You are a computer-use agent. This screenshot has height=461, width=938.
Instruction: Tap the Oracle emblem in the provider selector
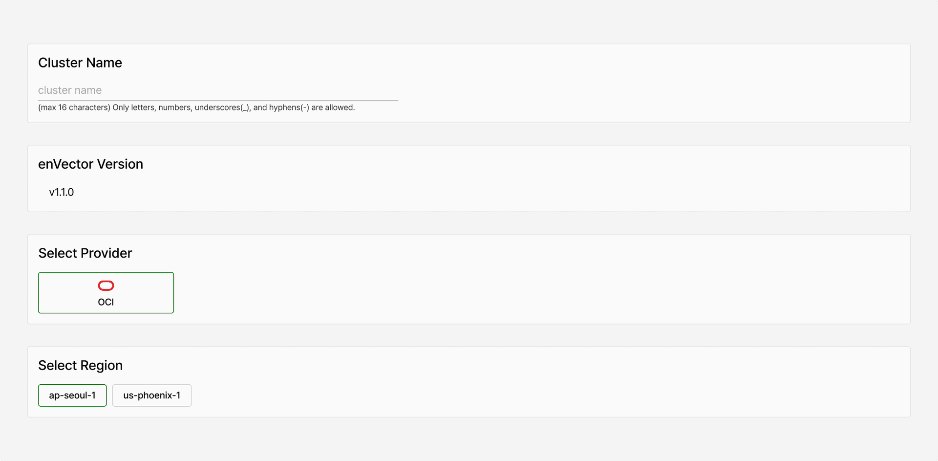[106, 285]
